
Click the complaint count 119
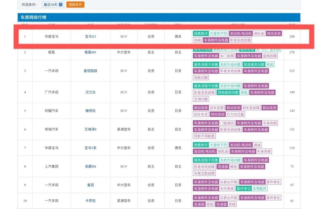292,148
